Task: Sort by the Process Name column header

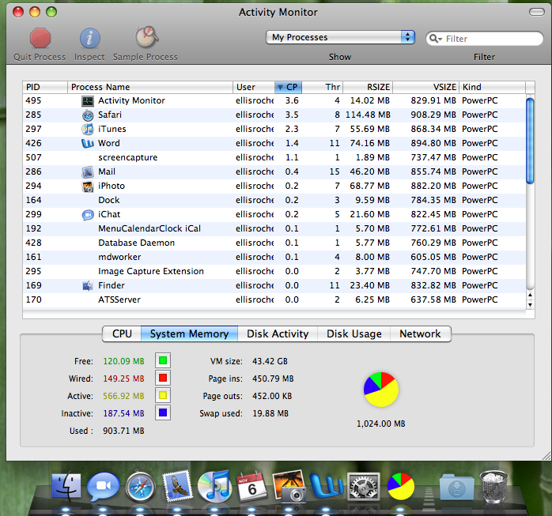Action: coord(150,87)
